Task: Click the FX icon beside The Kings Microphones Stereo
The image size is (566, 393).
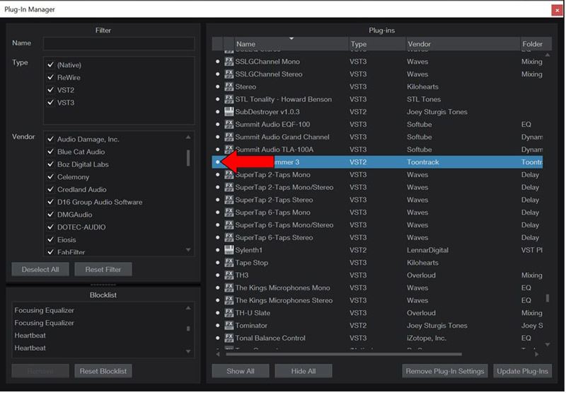Action: click(x=229, y=300)
